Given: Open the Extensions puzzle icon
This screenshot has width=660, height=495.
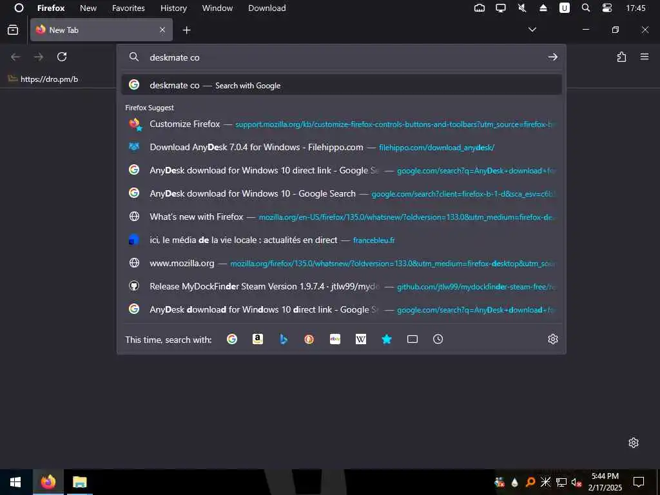Looking at the screenshot, I should click(x=621, y=57).
